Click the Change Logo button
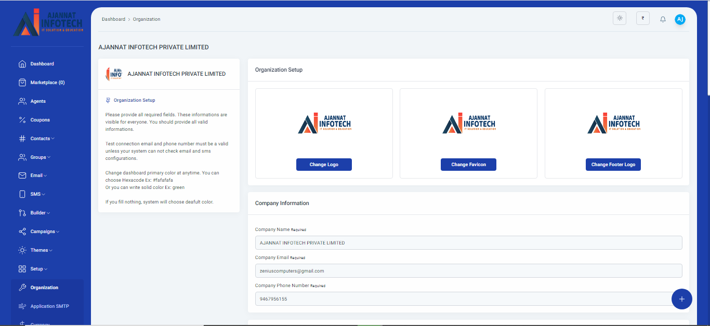The width and height of the screenshot is (710, 326). click(324, 165)
